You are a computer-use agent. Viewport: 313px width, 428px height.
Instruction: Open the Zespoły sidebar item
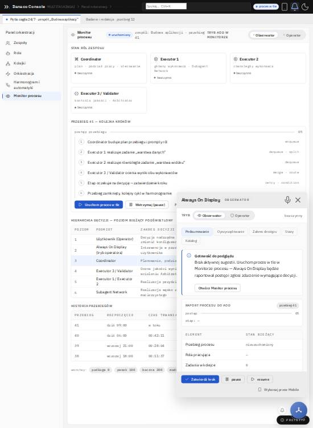pyautogui.click(x=20, y=43)
